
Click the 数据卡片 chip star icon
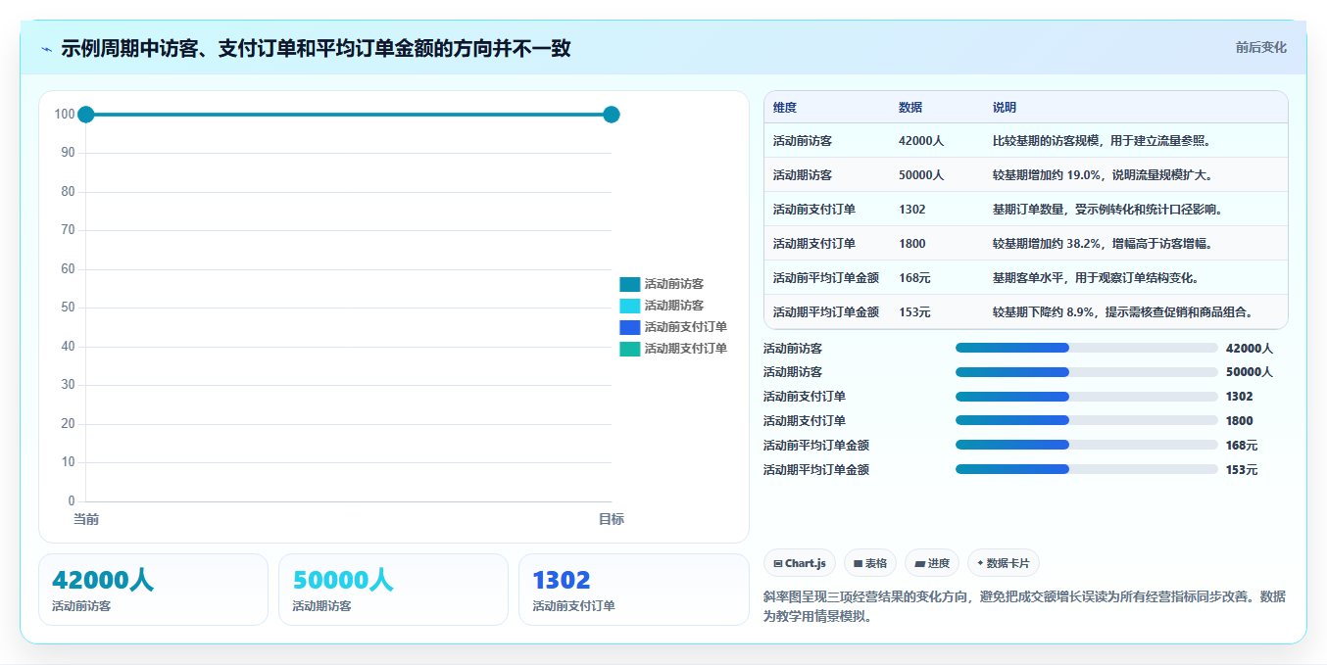(980, 563)
